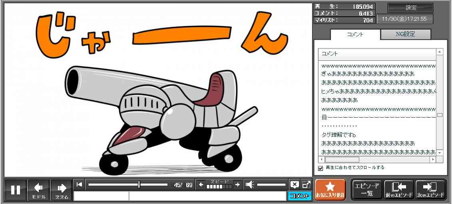This screenshot has width=452, height=204.
Task: Mute audio using the speaker icon
Action: (x=250, y=184)
